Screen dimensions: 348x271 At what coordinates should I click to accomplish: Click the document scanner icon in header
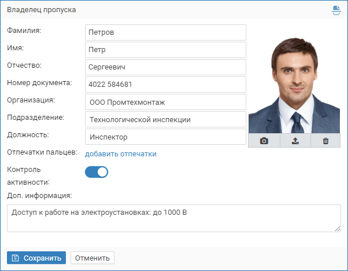click(x=336, y=10)
